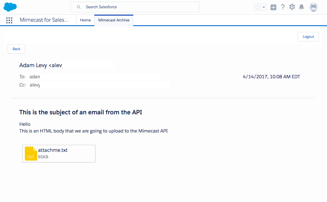Expand the Mimecast for Sales app name

click(45, 20)
